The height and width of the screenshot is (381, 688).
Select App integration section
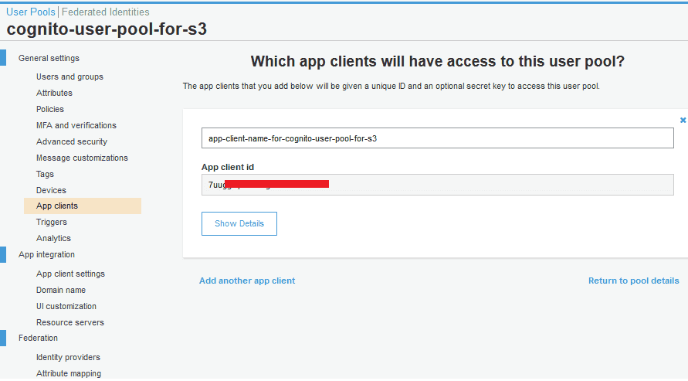coord(46,254)
